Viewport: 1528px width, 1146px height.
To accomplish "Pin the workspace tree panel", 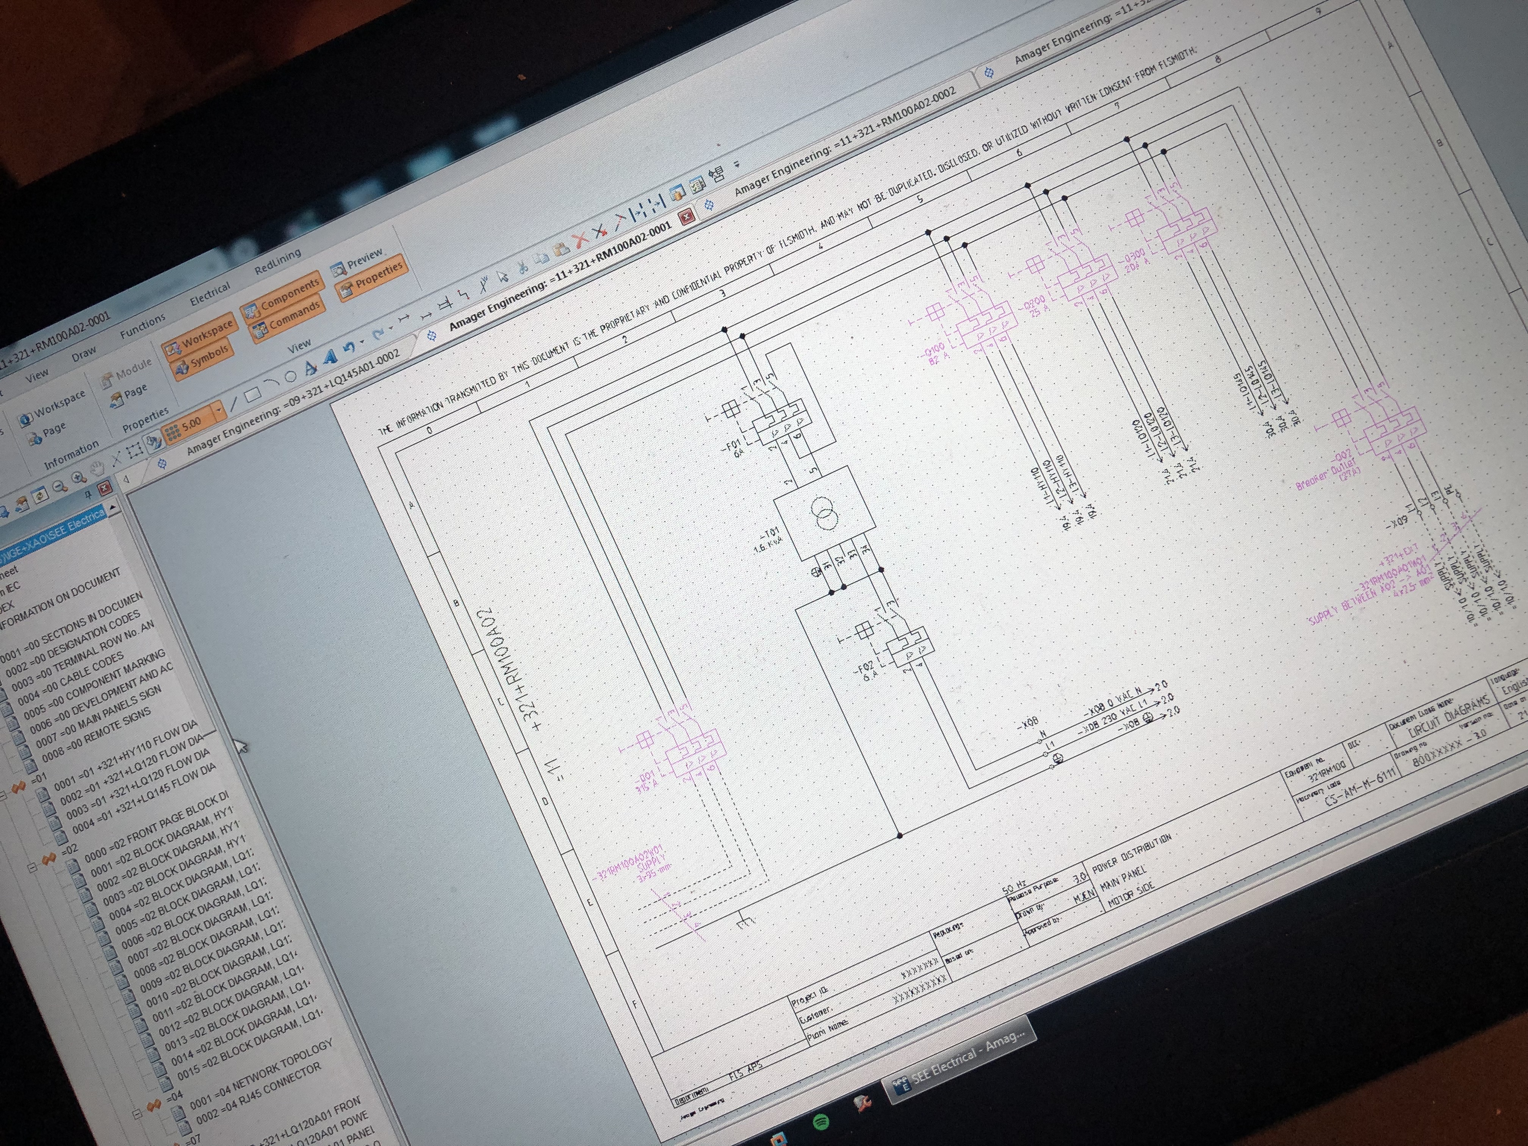I will (88, 495).
